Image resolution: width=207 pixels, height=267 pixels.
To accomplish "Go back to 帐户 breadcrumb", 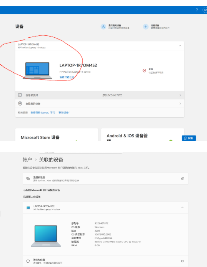I will pos(27,160).
